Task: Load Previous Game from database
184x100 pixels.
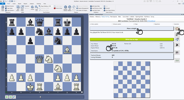Action: coord(96,8)
